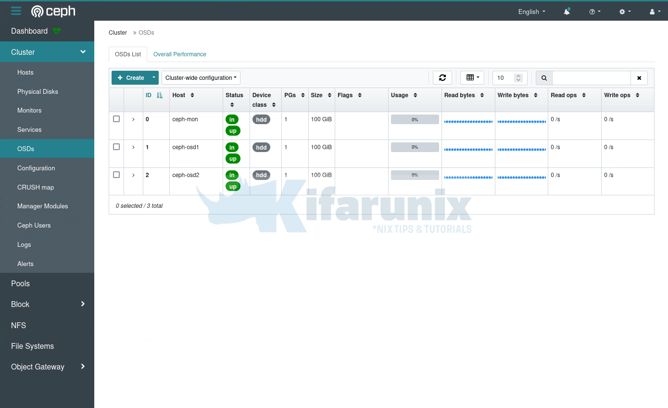The width and height of the screenshot is (668, 408).
Task: Toggle the hamburger sidebar menu icon
Action: [16, 11]
